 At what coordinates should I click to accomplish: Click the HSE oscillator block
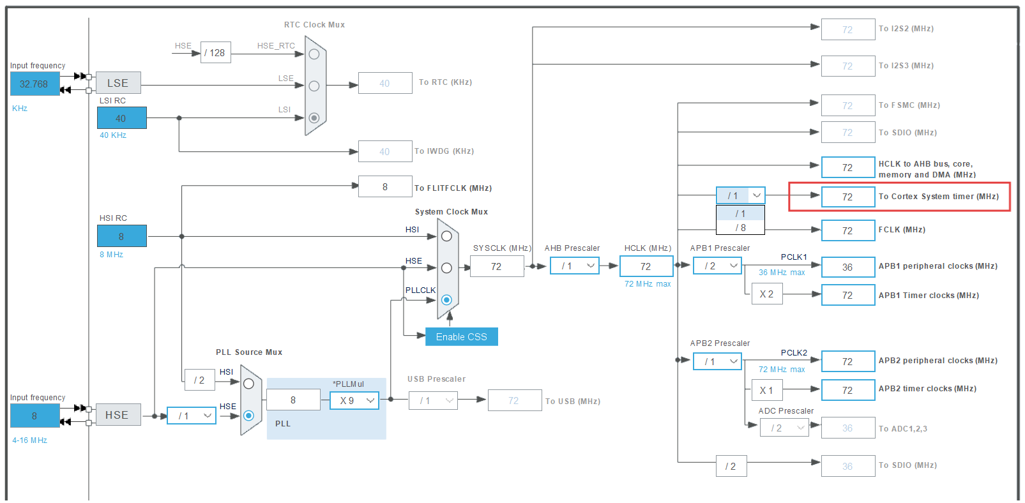coord(118,415)
